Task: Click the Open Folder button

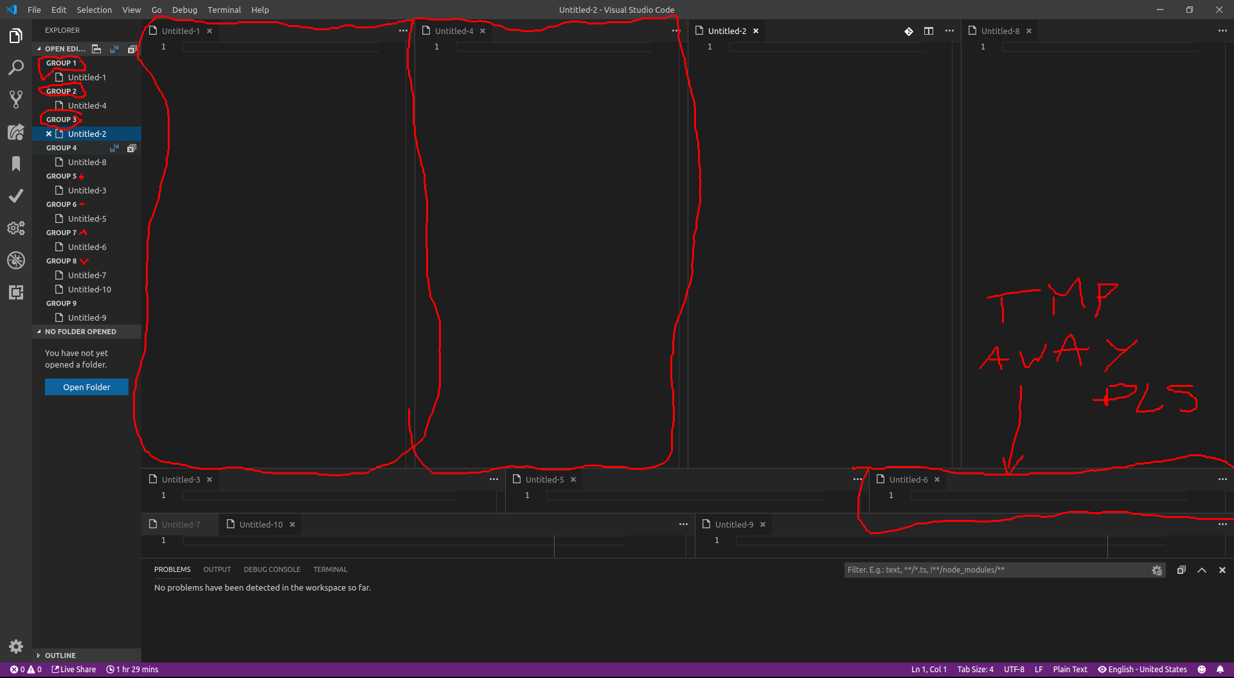Action: [86, 386]
